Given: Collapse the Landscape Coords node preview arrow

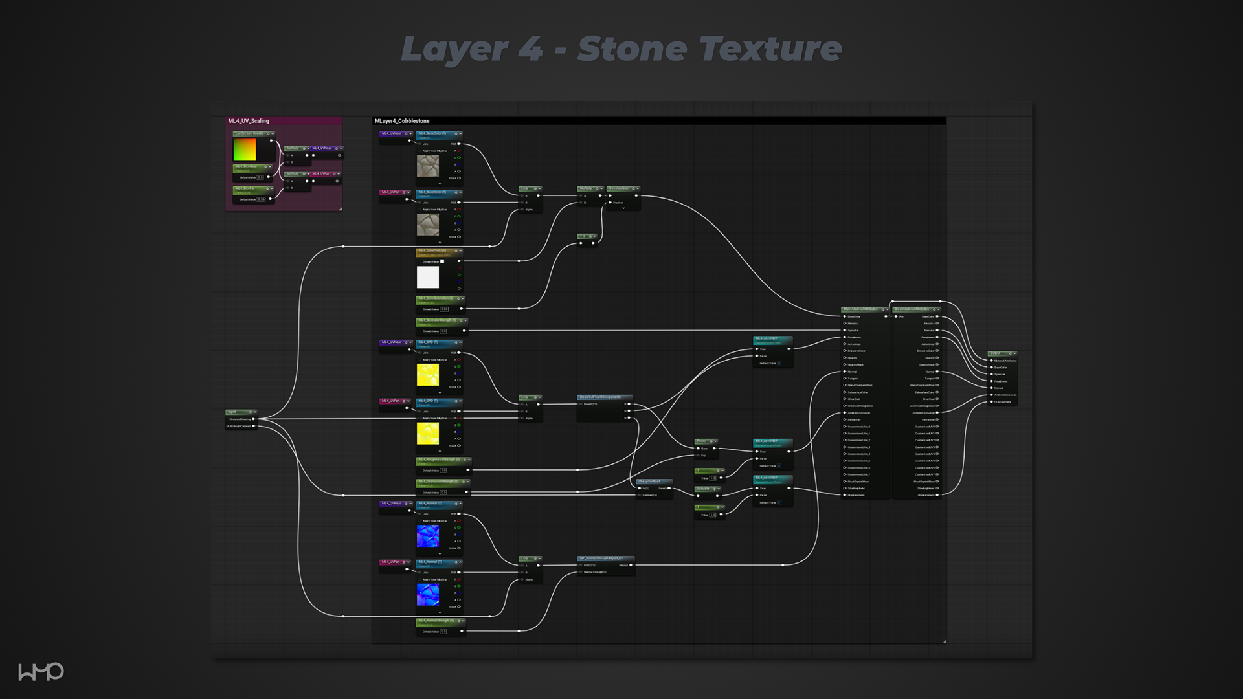Looking at the screenshot, I should coord(273,133).
